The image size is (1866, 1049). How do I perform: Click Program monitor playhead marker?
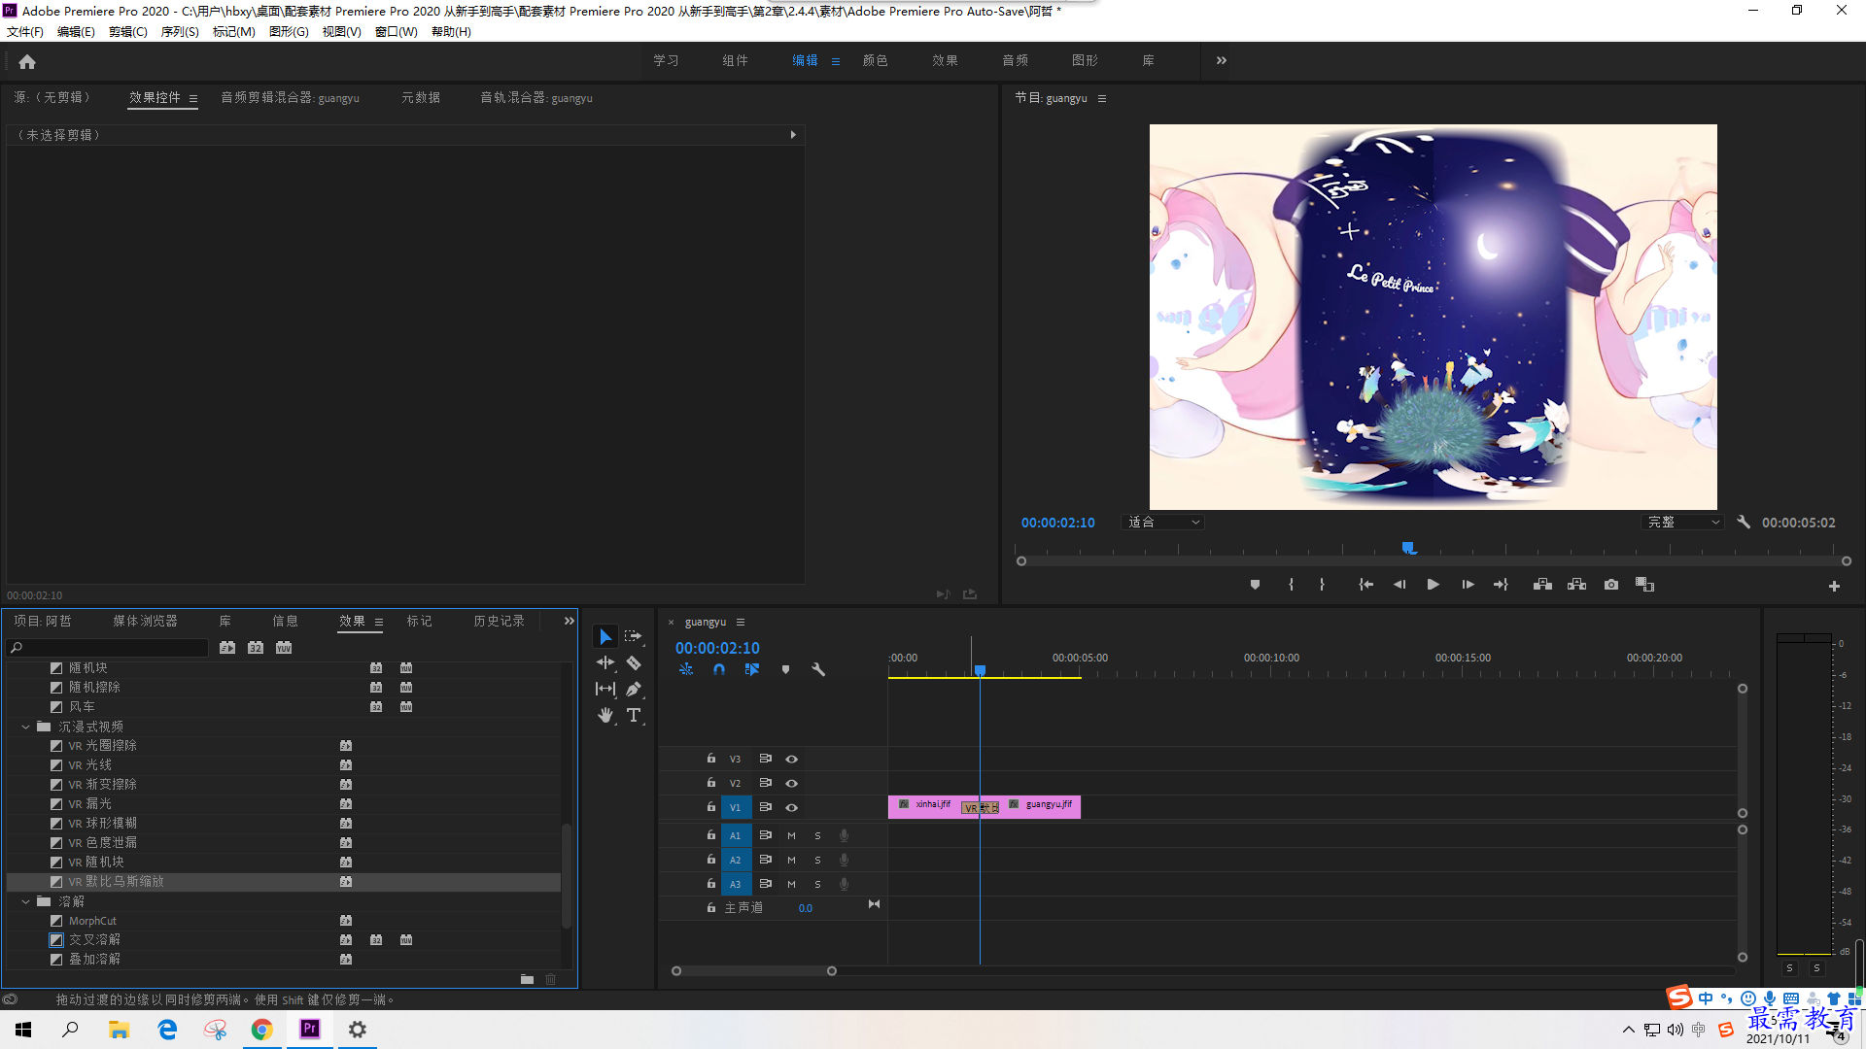point(1408,548)
